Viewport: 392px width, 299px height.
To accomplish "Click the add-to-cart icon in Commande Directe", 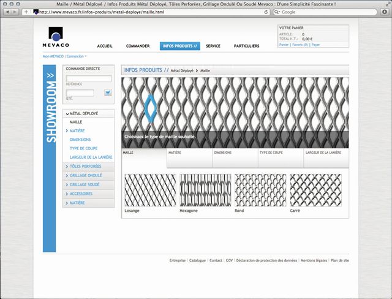I will click(x=108, y=93).
